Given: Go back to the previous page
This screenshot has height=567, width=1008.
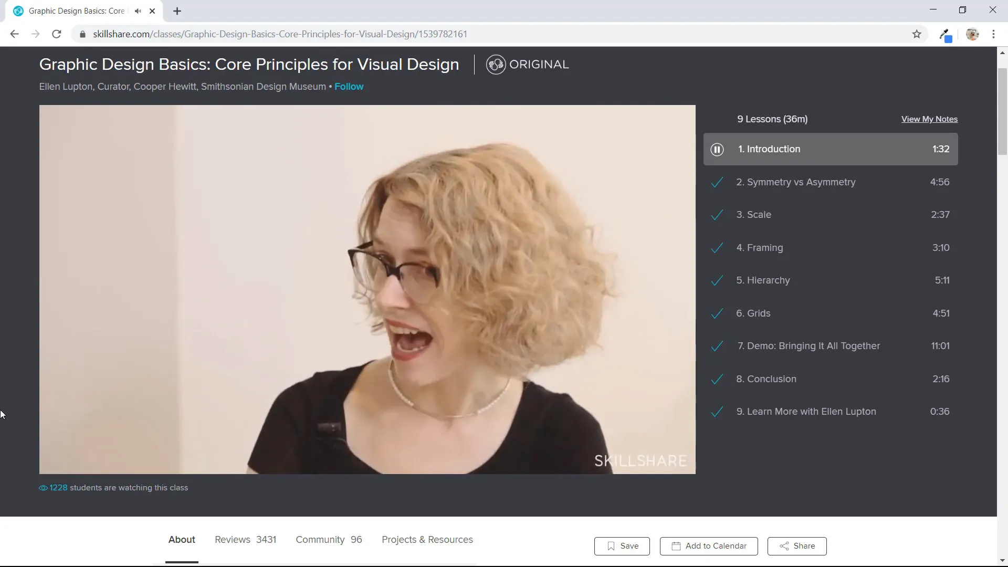Looking at the screenshot, I should pyautogui.click(x=14, y=34).
